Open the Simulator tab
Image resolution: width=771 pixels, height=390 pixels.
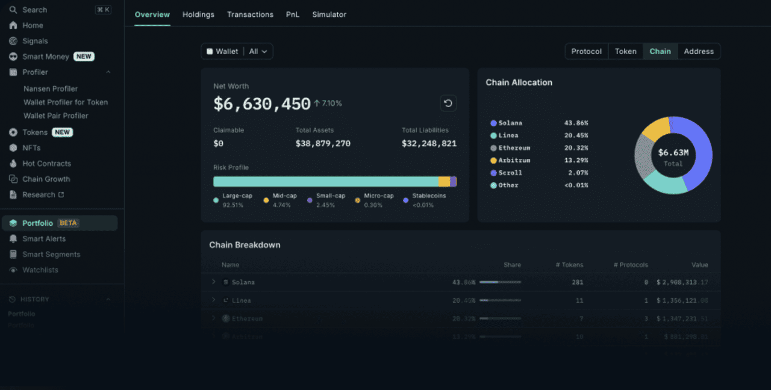pos(329,14)
